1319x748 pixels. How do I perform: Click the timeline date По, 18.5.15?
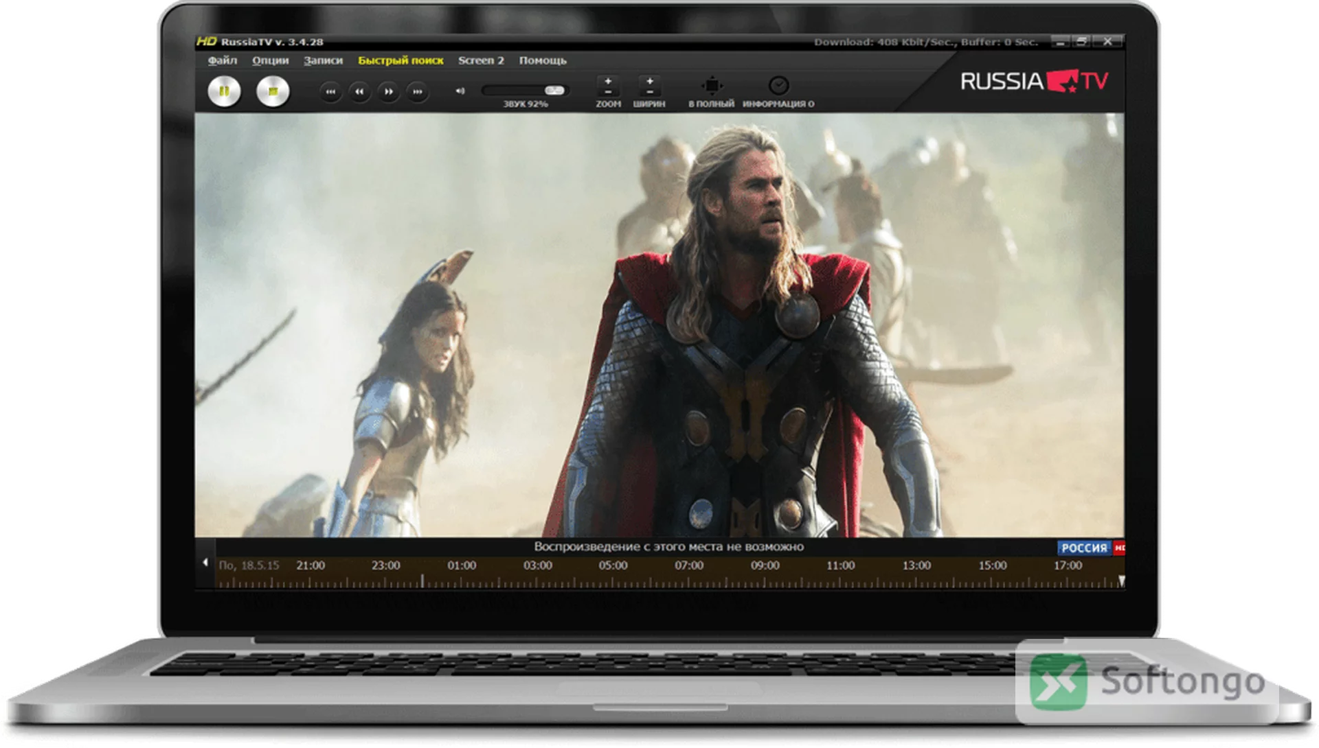[249, 565]
